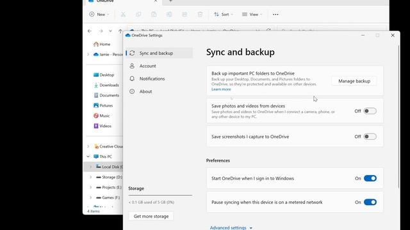The image size is (410, 230).
Task: Open the New menu in File Explorer
Action: pos(99,14)
